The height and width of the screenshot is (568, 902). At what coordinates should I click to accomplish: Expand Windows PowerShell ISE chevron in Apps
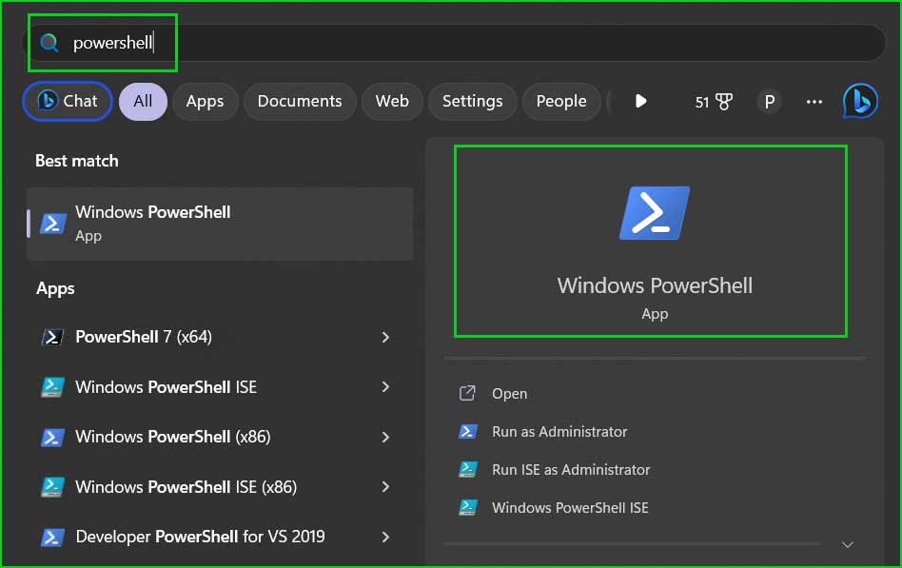[385, 386]
